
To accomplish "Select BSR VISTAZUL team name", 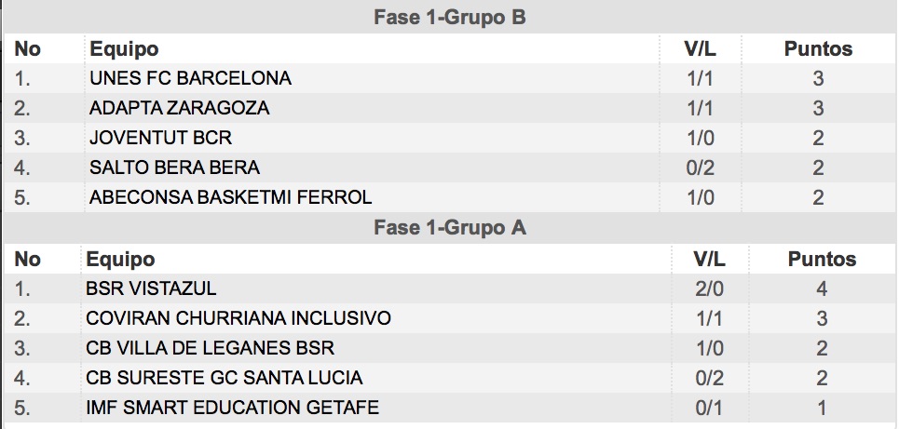I will (x=151, y=288).
